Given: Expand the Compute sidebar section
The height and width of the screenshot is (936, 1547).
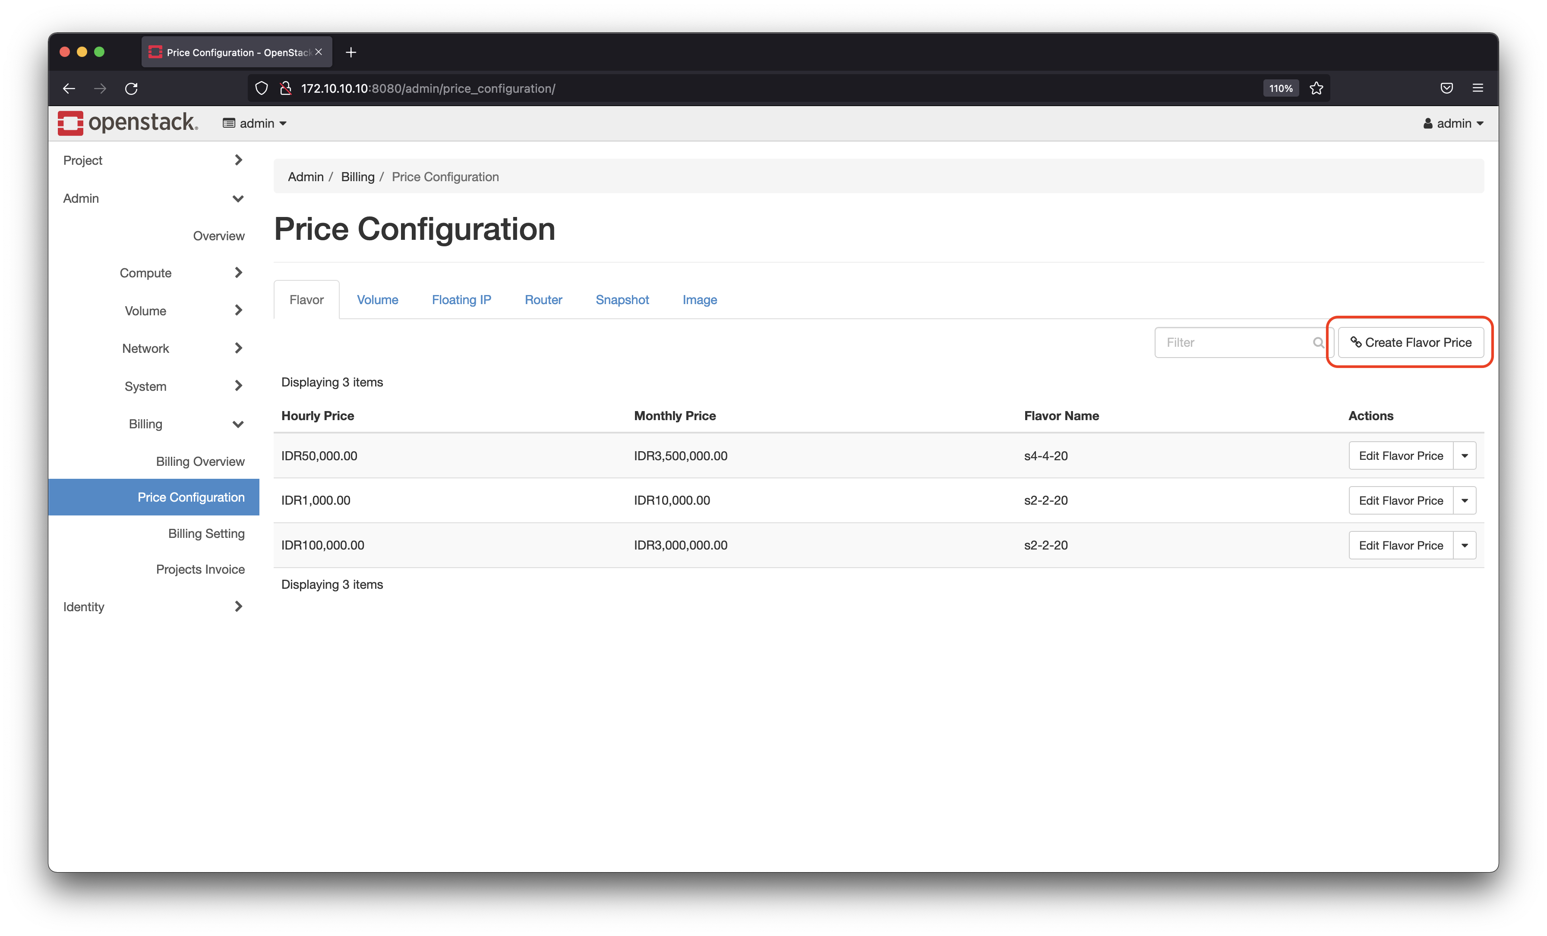Looking at the screenshot, I should tap(147, 273).
